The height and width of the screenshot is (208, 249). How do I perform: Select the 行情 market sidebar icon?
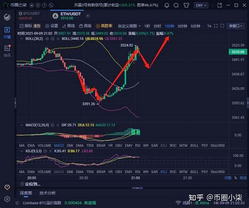(7, 33)
